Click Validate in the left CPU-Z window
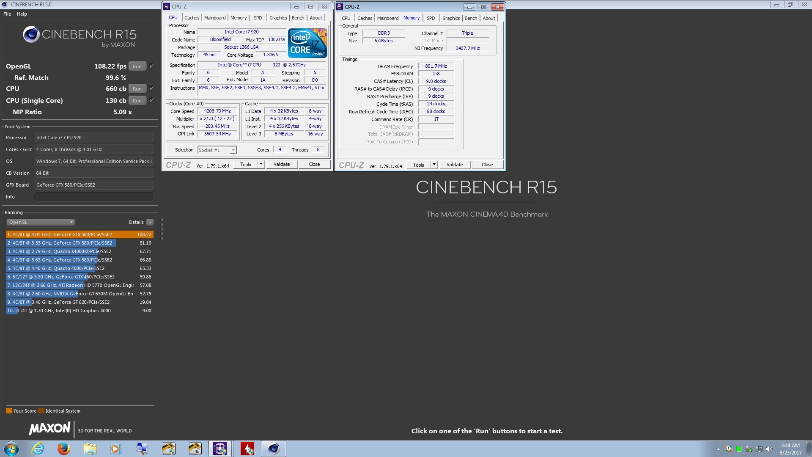This screenshot has height=457, width=812. click(282, 164)
